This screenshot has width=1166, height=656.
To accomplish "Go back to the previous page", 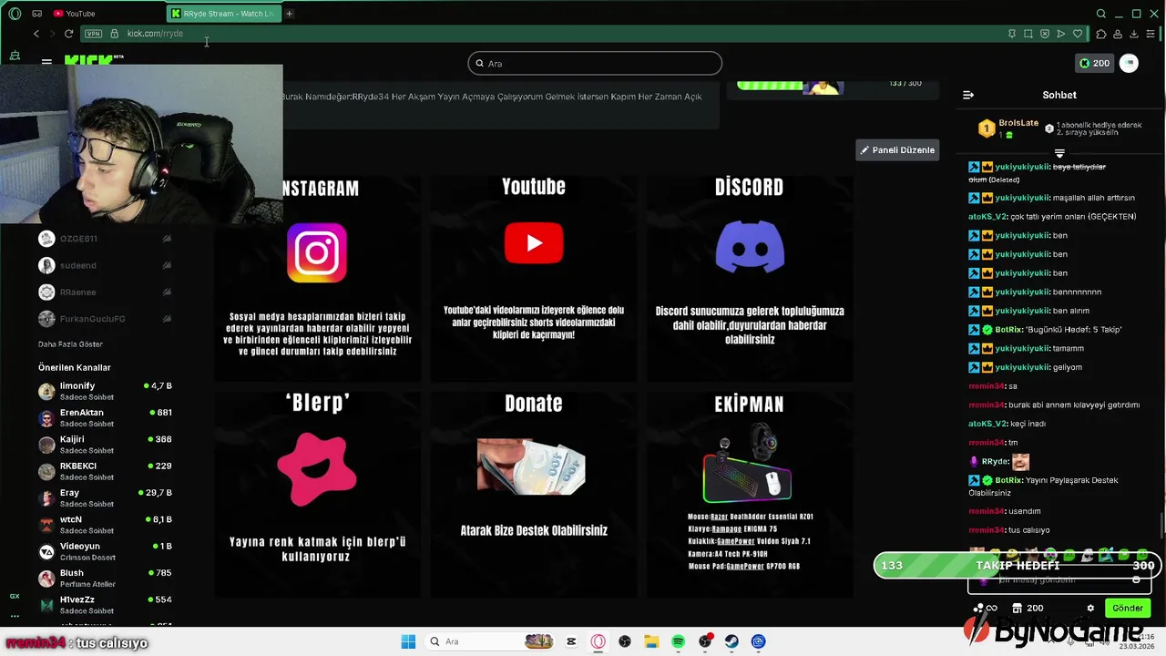I will point(36,34).
